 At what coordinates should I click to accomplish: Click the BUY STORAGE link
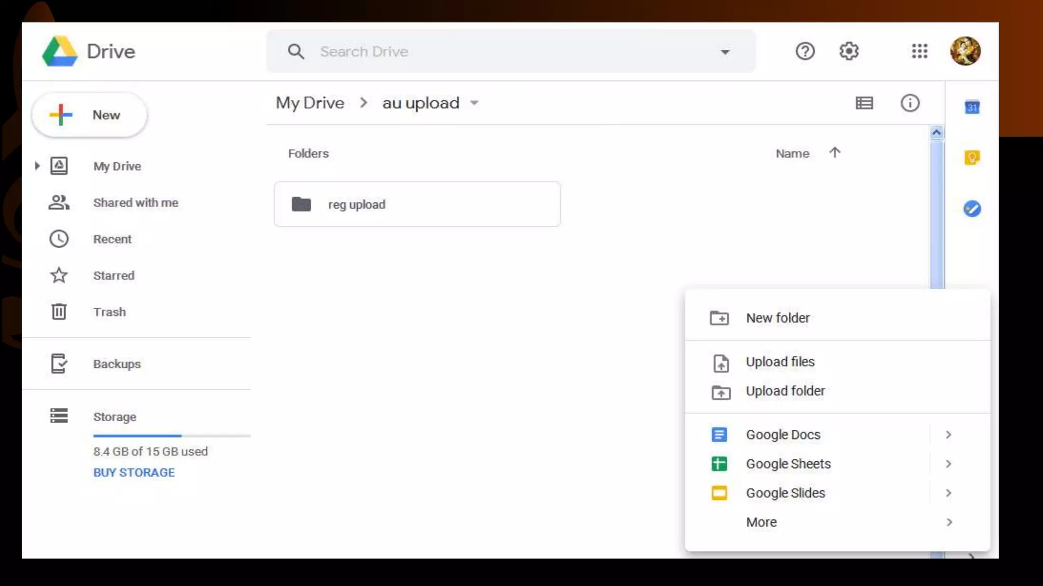click(134, 473)
